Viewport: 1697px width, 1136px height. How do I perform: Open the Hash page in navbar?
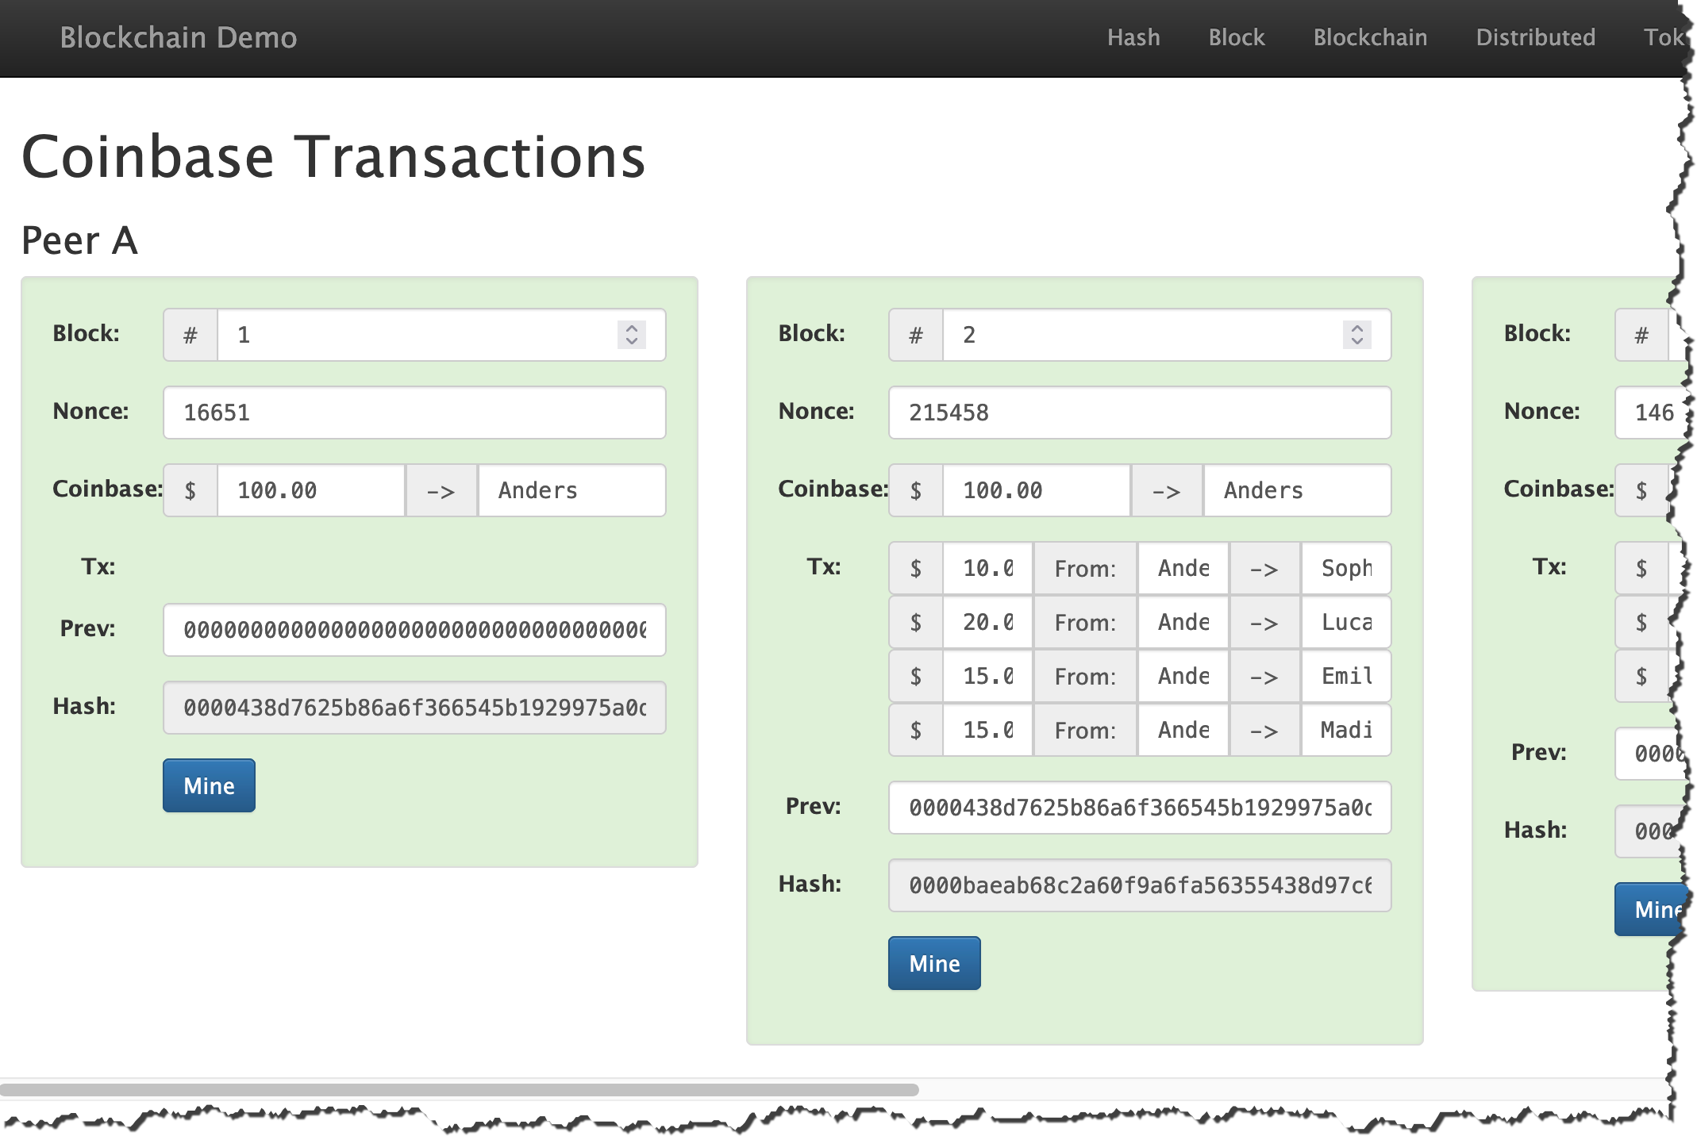click(1133, 37)
